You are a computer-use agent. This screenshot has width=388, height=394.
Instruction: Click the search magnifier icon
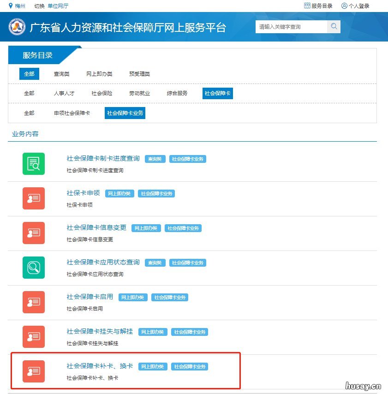click(334, 26)
